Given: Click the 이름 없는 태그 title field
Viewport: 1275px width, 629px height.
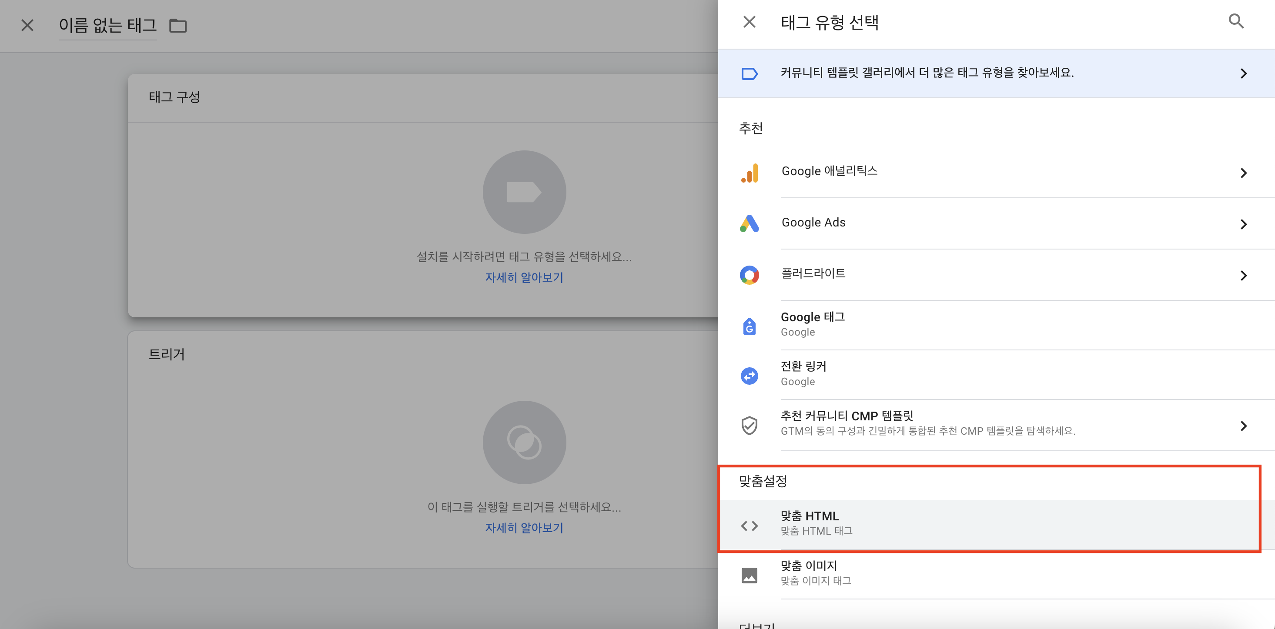Looking at the screenshot, I should coord(107,25).
